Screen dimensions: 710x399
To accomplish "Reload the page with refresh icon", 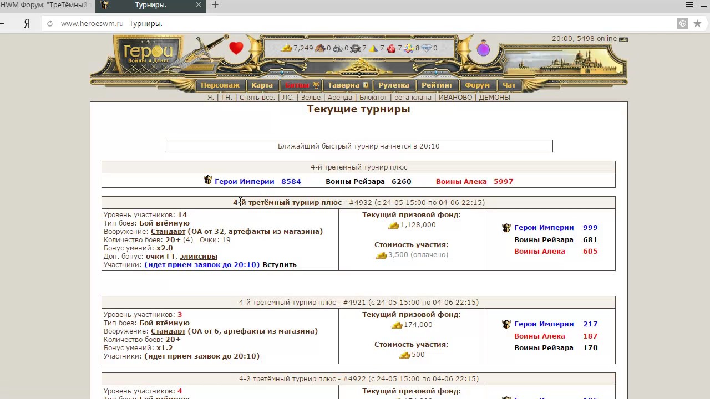I will [x=50, y=23].
